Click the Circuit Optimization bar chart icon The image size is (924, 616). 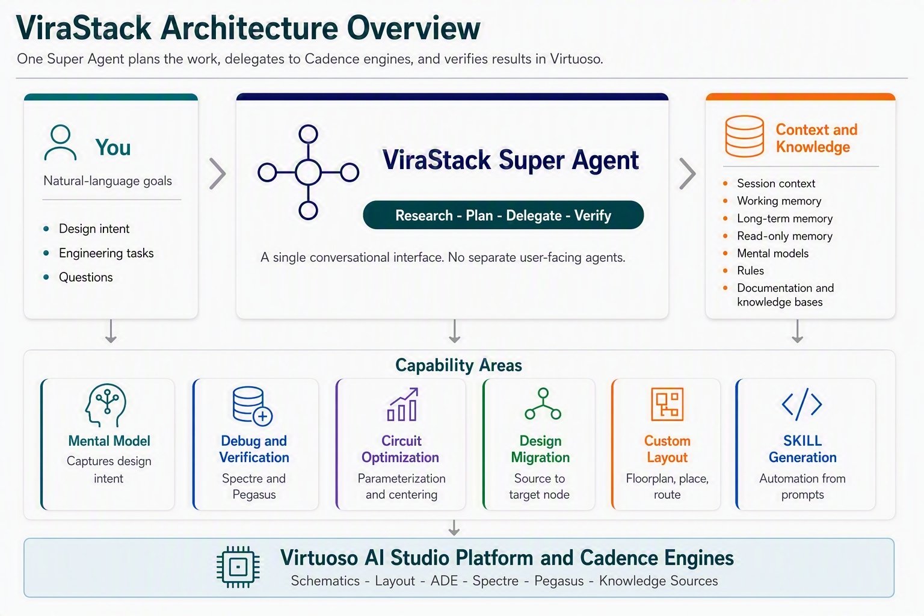(x=402, y=404)
